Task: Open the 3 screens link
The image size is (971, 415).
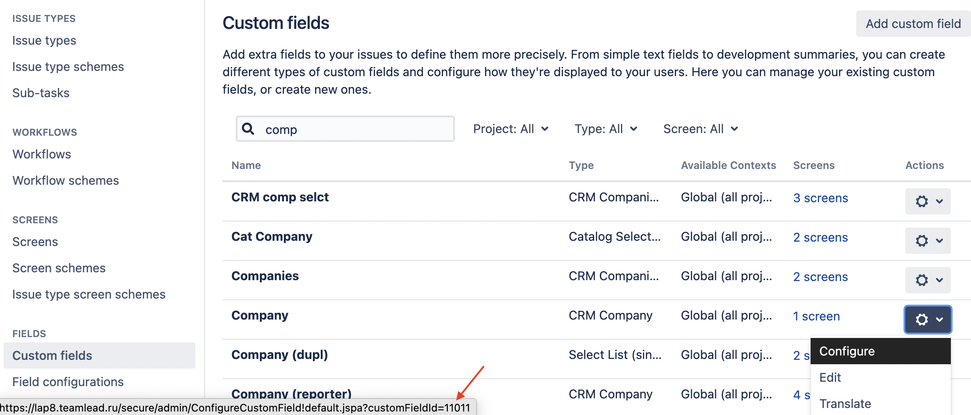Action: pos(820,198)
